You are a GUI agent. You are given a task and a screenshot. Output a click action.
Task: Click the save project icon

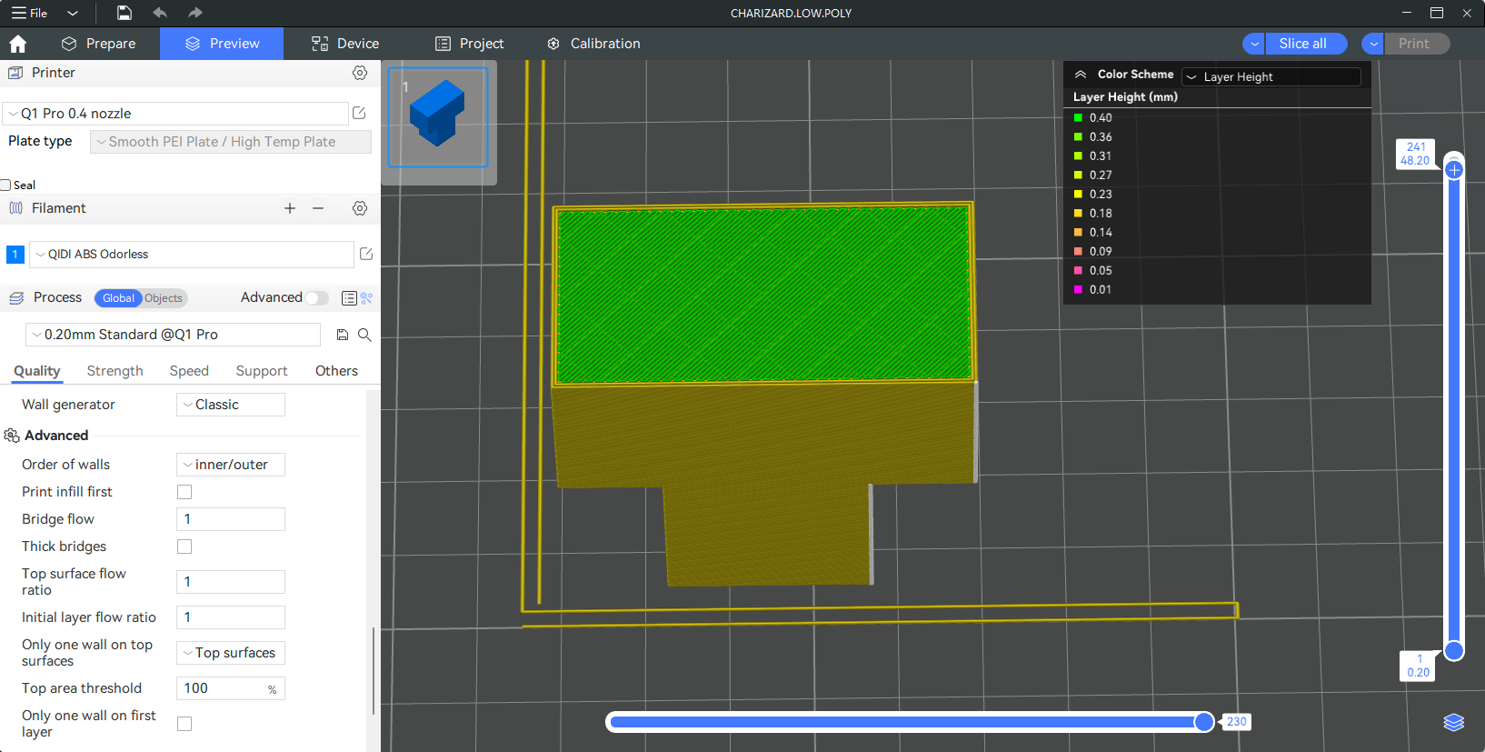pos(125,13)
